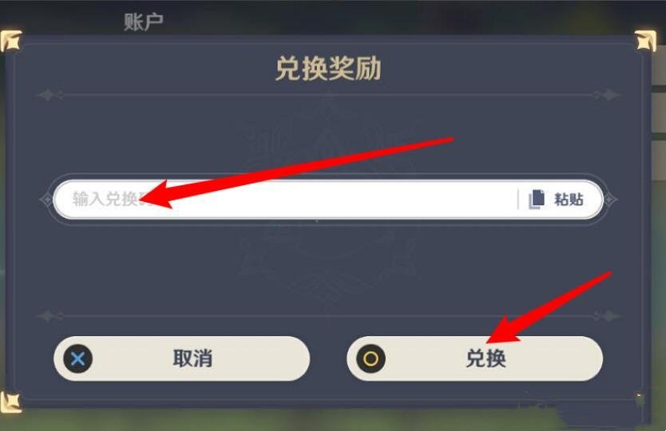
Task: Click the top-left gold corner ornament
Action: tap(10, 42)
